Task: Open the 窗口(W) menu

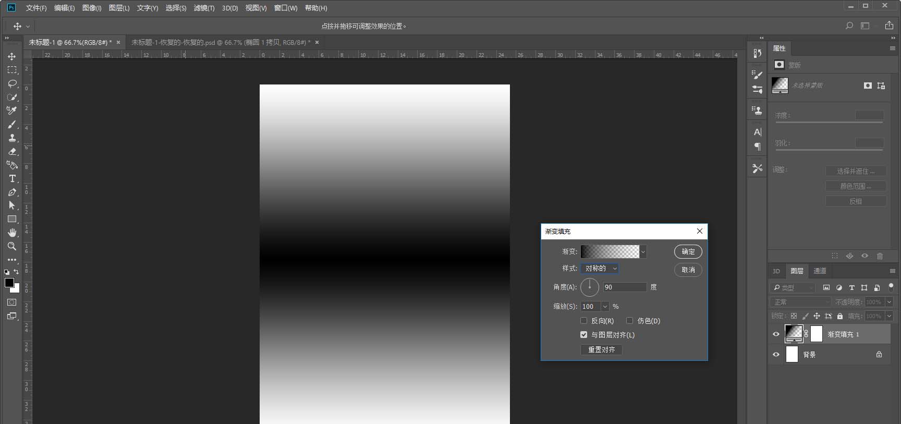Action: (286, 8)
